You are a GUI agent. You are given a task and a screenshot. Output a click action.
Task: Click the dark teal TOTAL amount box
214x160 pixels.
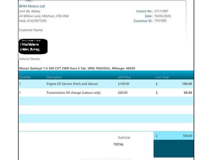[x=173, y=148]
